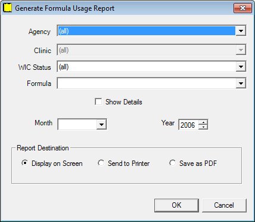Click inside the Year 2006 field
Viewport: 255px width, 222px height.
point(188,125)
